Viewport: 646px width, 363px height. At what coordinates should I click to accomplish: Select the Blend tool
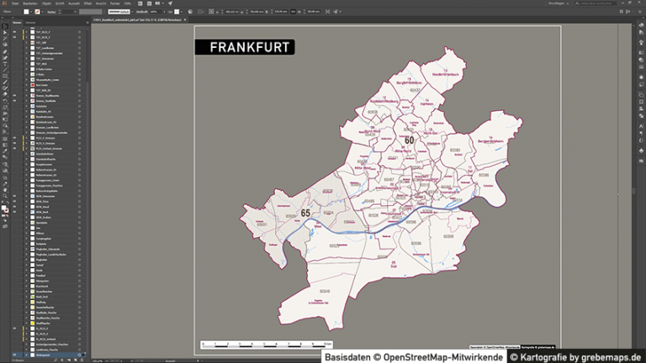click(x=5, y=157)
